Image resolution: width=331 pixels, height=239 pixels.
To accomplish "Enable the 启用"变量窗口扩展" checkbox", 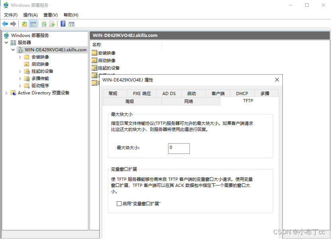I will click(x=119, y=204).
